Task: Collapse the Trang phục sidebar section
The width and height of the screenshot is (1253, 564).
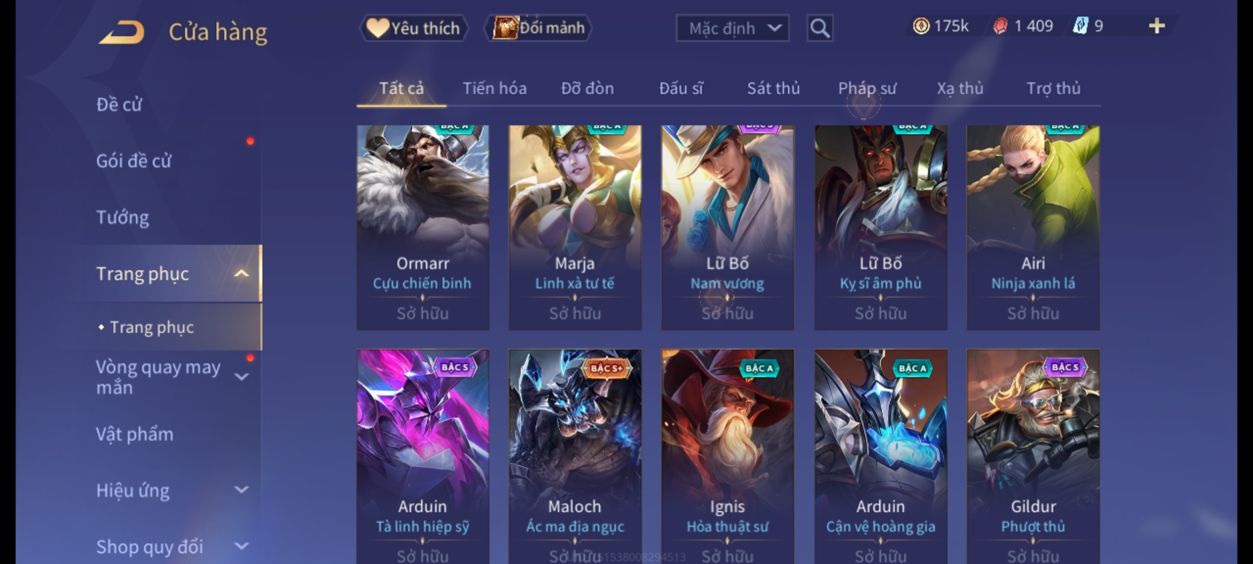Action: coord(241,274)
